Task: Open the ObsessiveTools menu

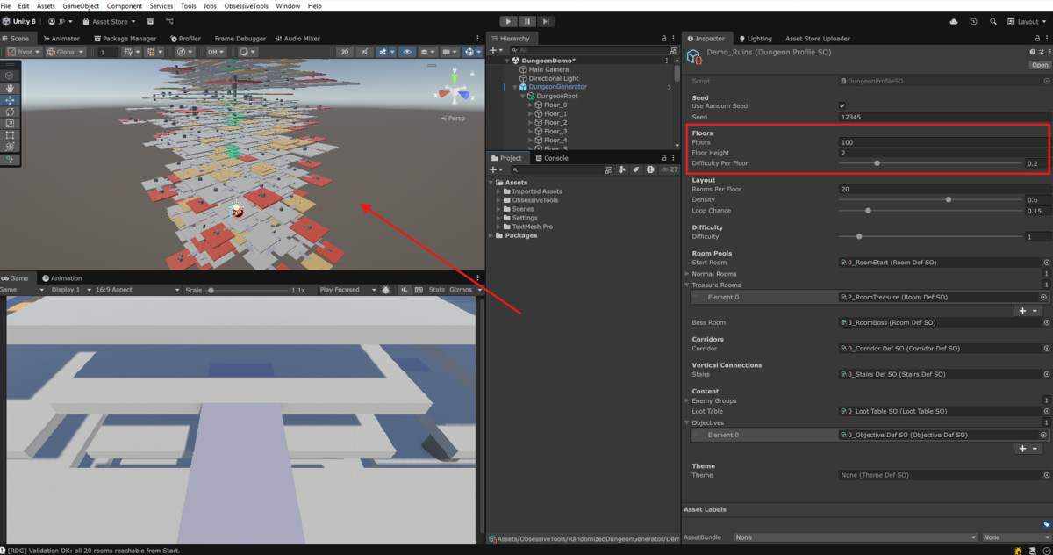Action: pyautogui.click(x=246, y=6)
